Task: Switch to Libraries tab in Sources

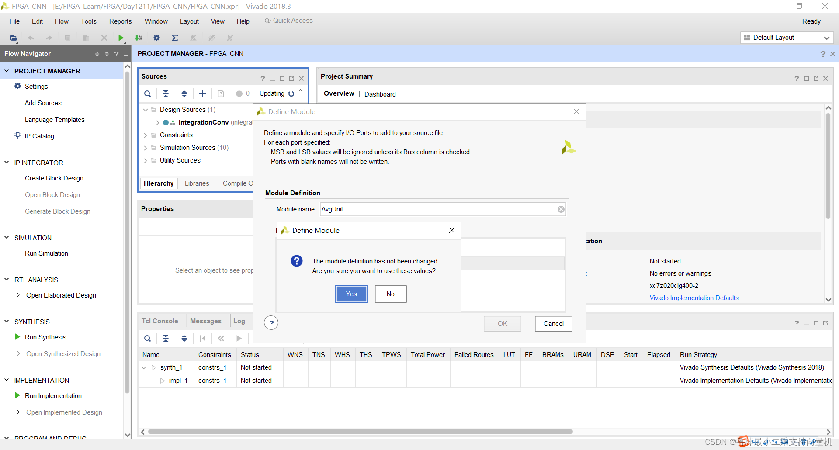Action: pyautogui.click(x=197, y=183)
